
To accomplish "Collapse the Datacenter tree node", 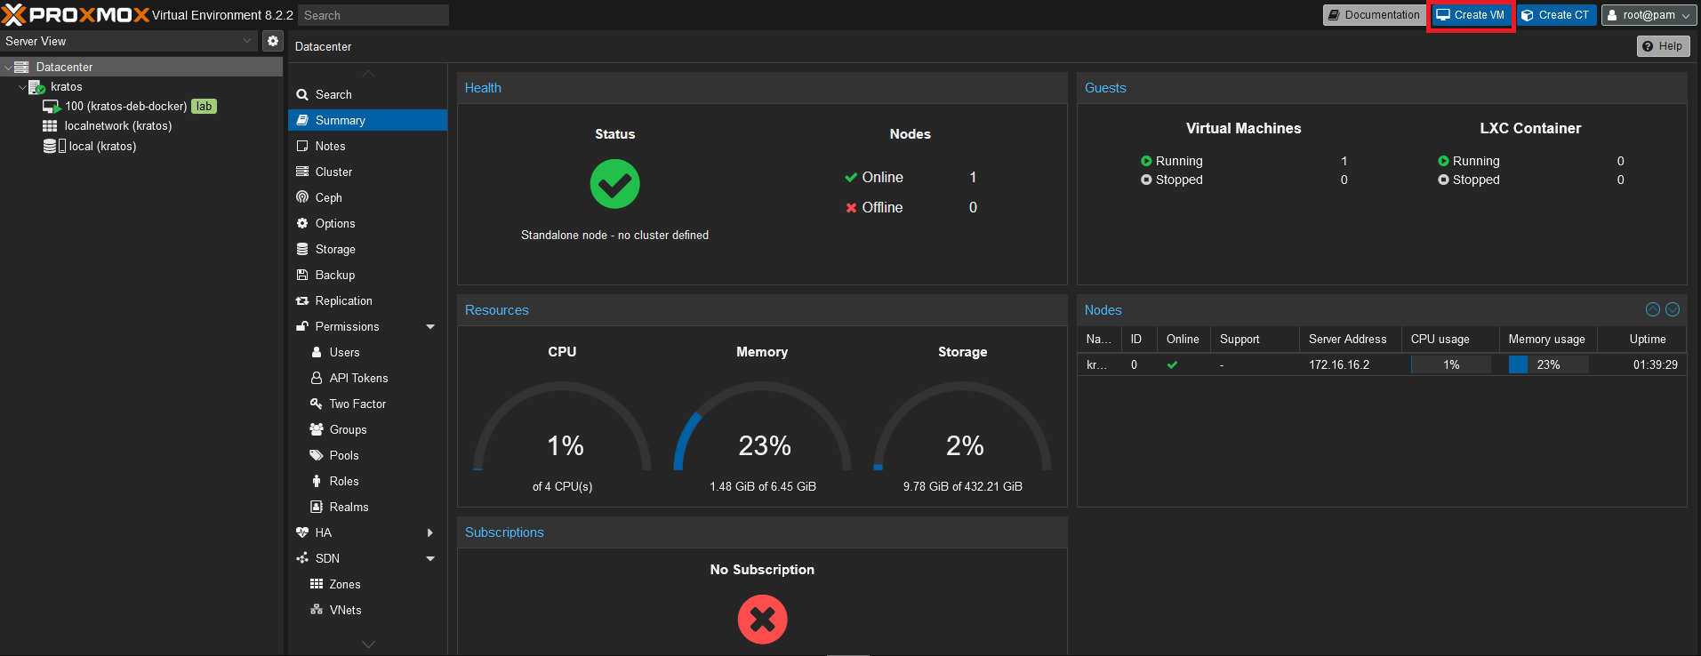I will click(8, 68).
